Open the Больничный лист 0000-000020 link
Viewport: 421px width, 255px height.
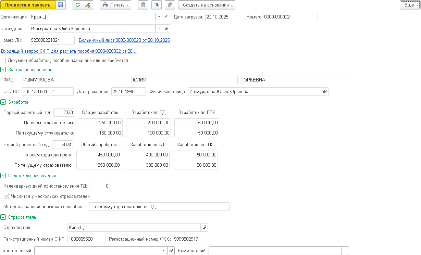[x=124, y=40]
